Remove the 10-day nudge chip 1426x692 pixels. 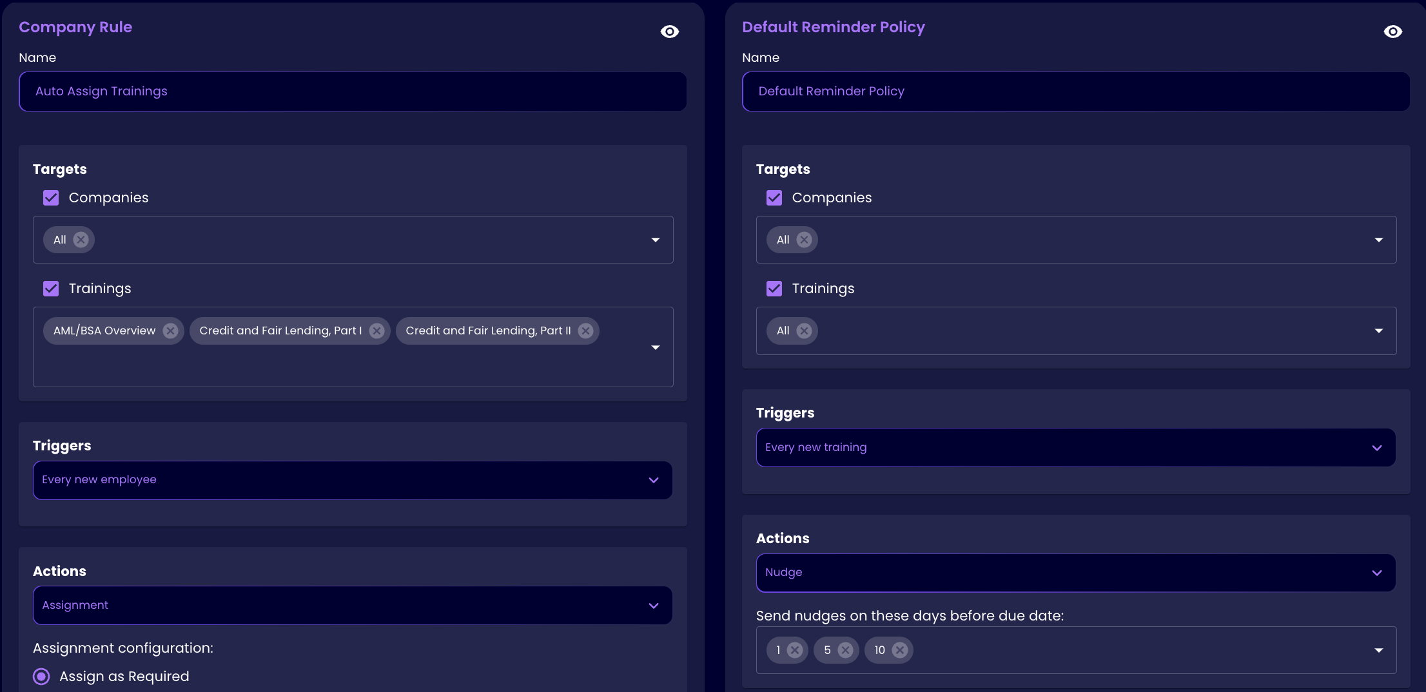[900, 650]
